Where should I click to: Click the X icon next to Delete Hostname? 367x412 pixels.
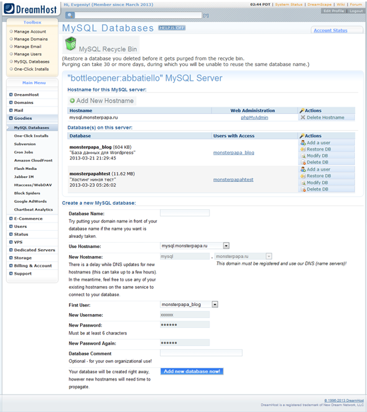pyautogui.click(x=303, y=117)
